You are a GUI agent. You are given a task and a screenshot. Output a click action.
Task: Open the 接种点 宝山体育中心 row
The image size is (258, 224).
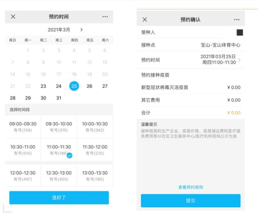[190, 45]
